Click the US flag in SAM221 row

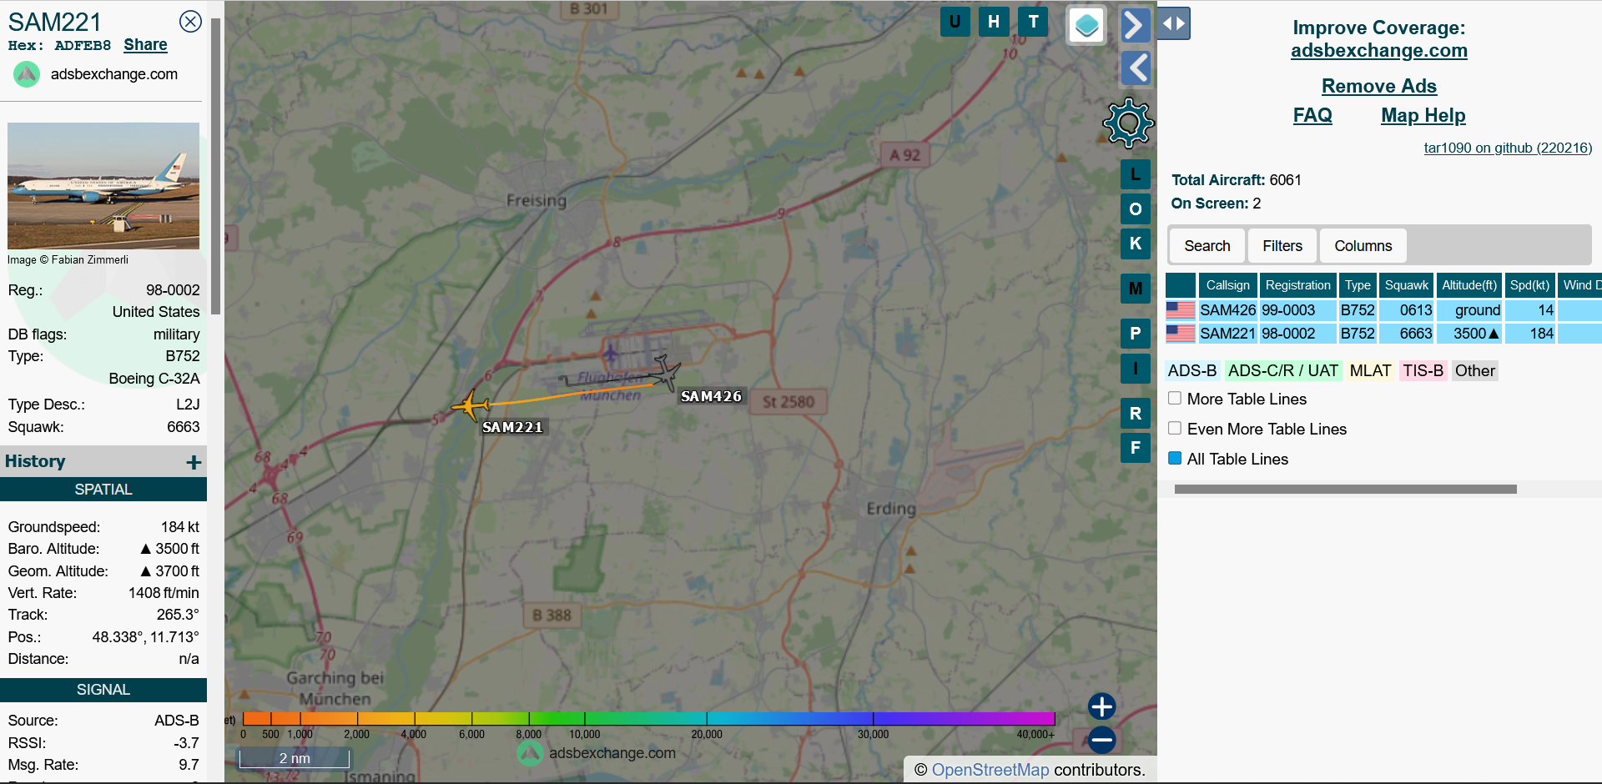coord(1181,334)
